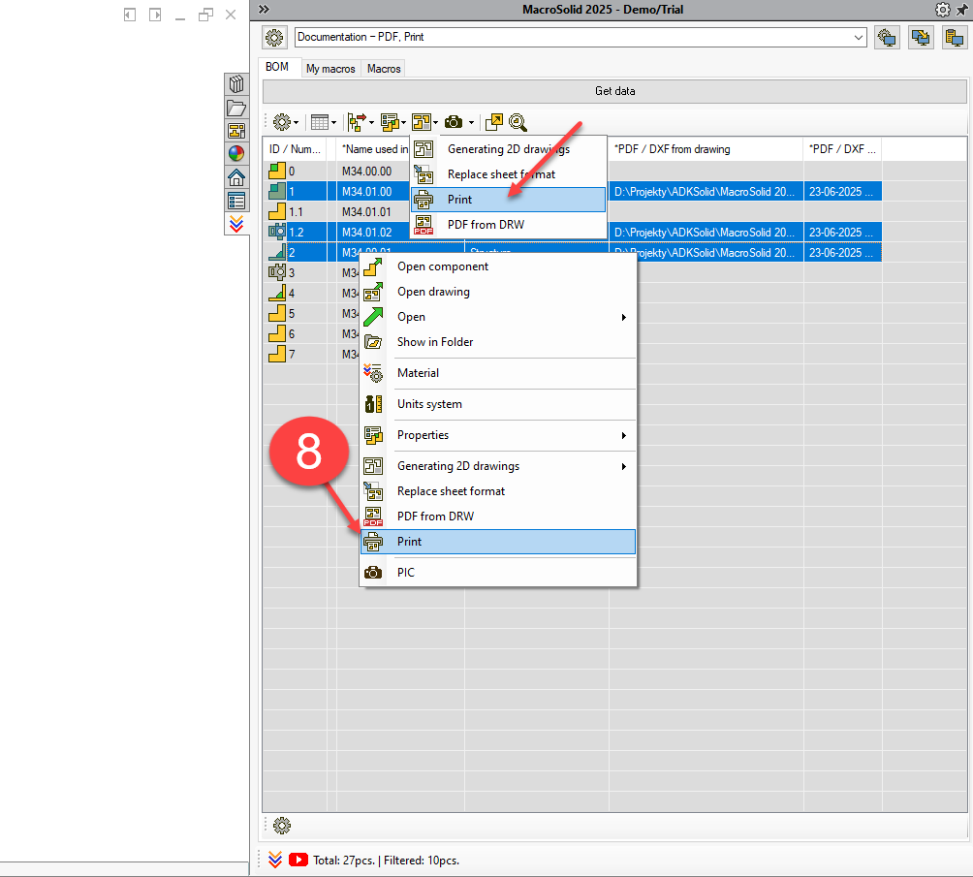
Task: Choose Material in context menu
Action: click(x=498, y=373)
